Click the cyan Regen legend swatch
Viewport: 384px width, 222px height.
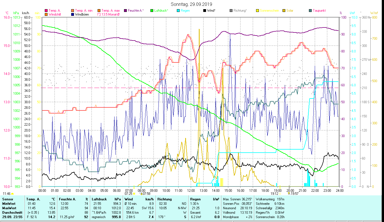[178, 11]
